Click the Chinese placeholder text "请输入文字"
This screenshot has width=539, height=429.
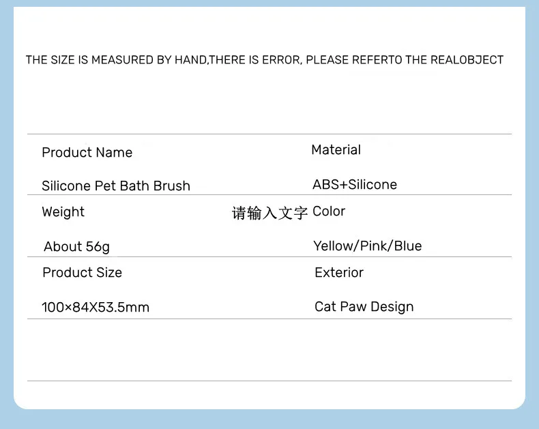point(270,213)
